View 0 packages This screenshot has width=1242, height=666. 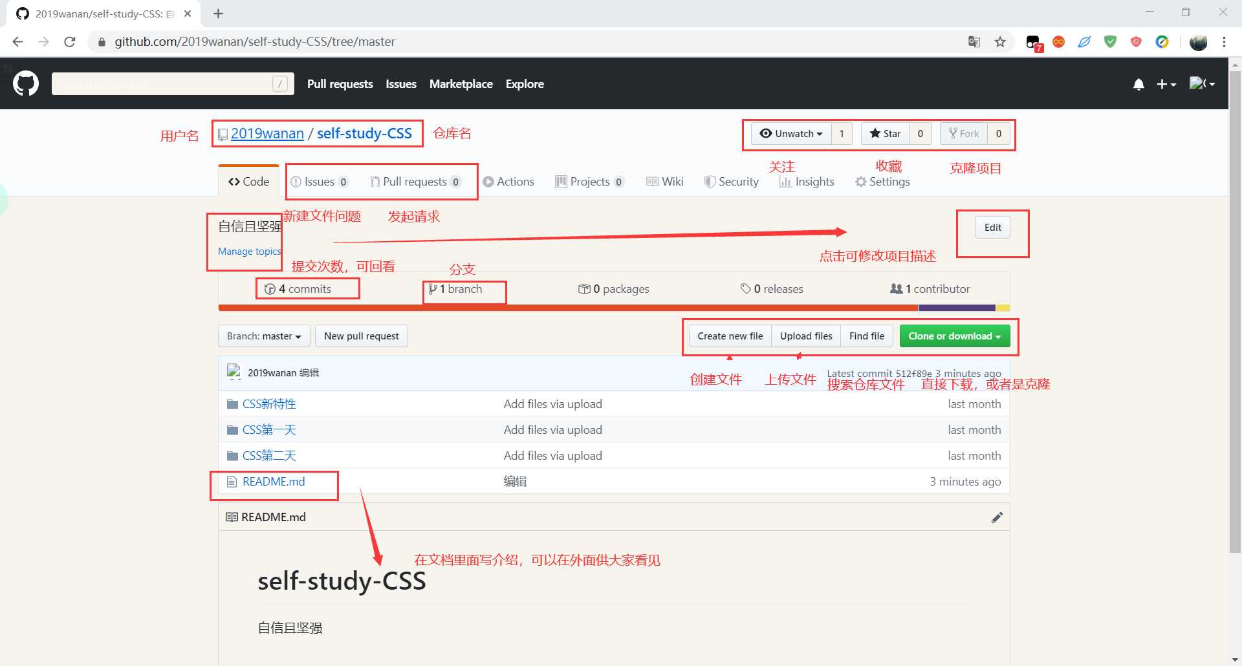(x=613, y=289)
